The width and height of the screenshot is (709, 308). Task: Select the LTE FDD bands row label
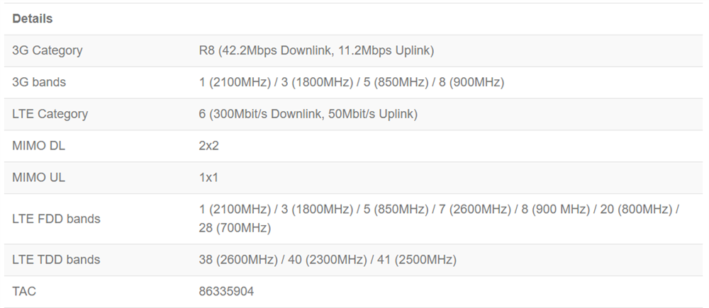56,219
